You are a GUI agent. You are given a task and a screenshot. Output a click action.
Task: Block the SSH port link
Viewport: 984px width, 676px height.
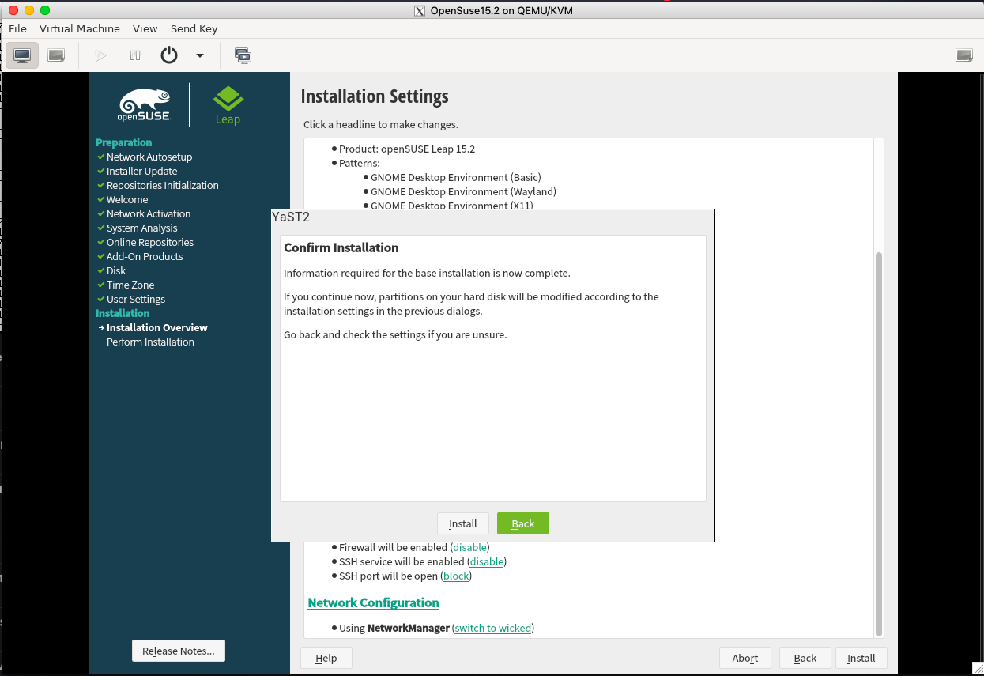(x=456, y=576)
